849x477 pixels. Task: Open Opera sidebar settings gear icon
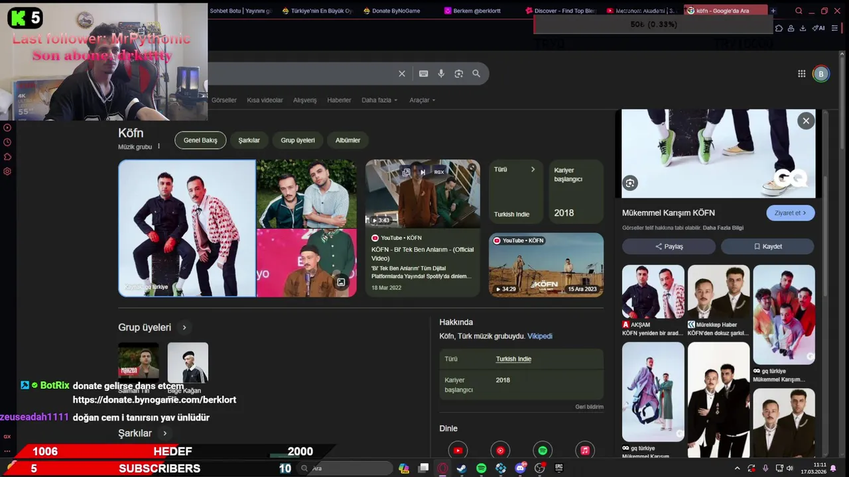point(7,172)
